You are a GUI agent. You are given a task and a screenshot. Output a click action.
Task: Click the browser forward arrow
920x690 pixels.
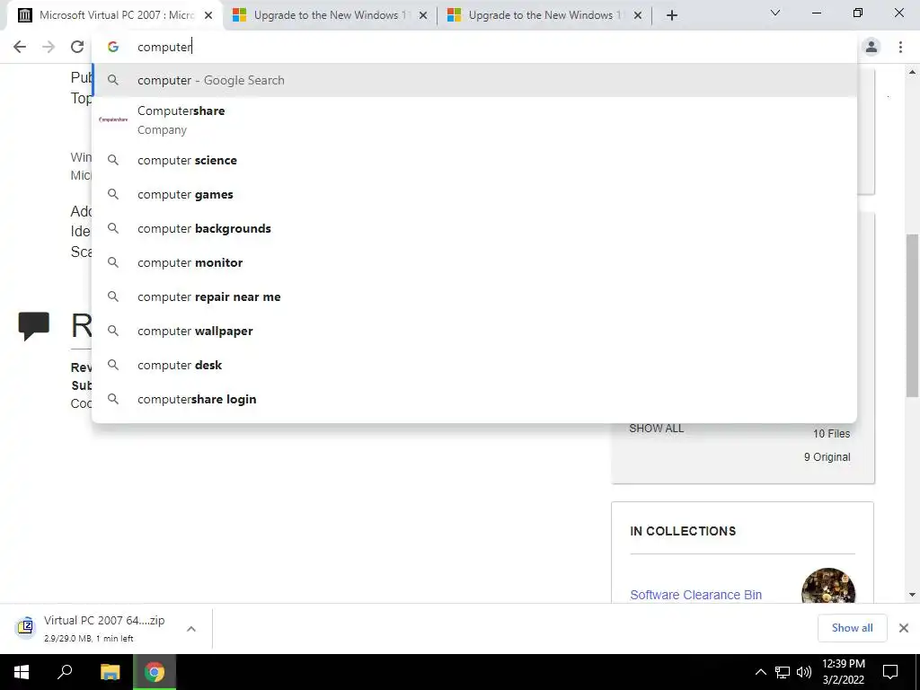(49, 47)
